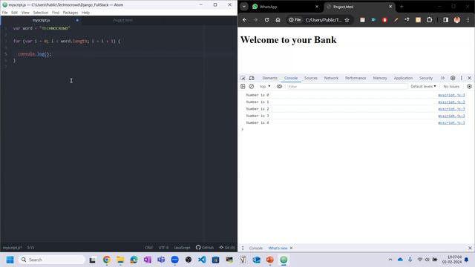475x267 pixels.
Task: Open source link for Number is 2
Action: pos(451,109)
